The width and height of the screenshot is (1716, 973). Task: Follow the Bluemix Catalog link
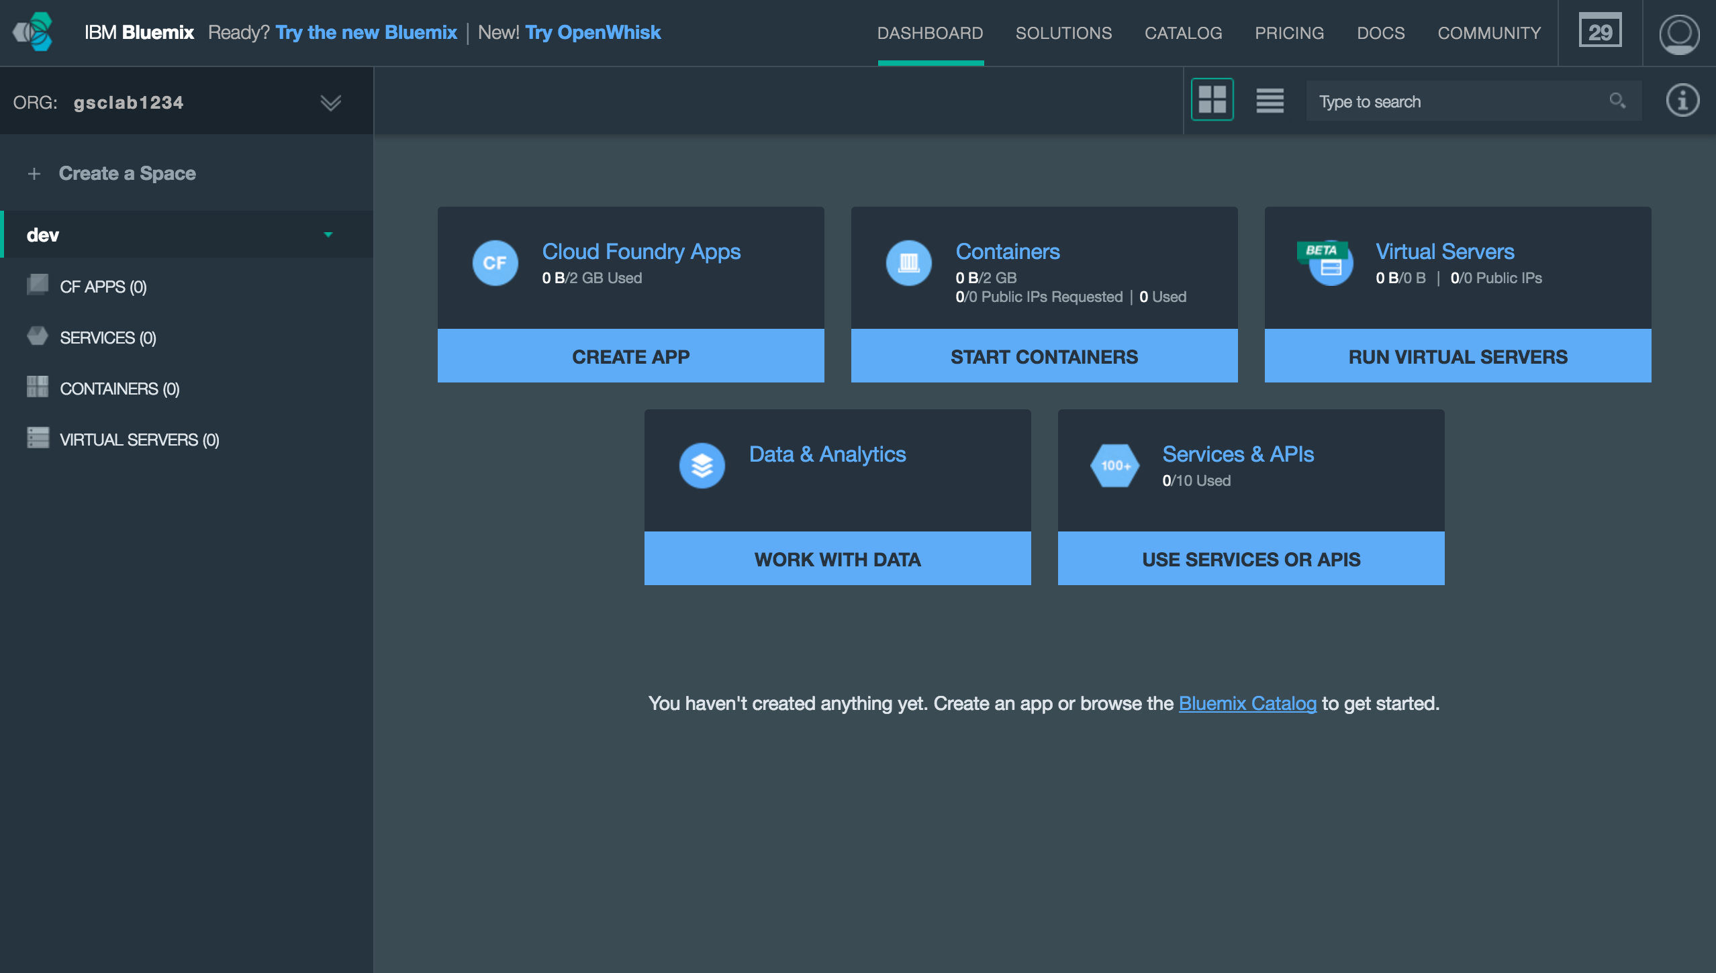(x=1247, y=703)
